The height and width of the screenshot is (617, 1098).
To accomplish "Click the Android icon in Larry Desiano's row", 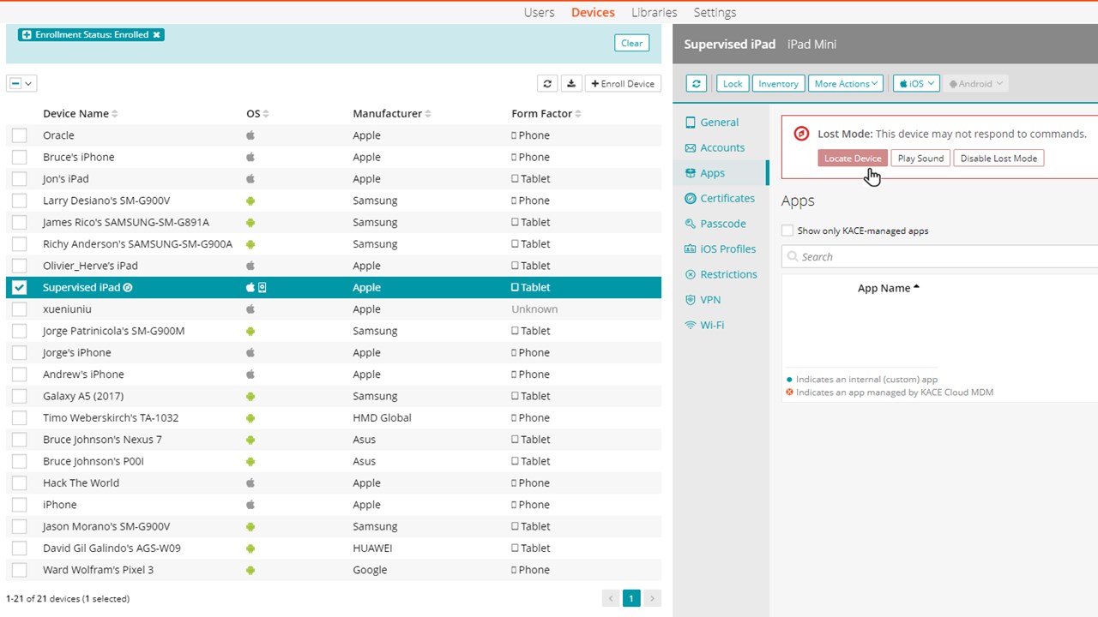I will coord(251,201).
